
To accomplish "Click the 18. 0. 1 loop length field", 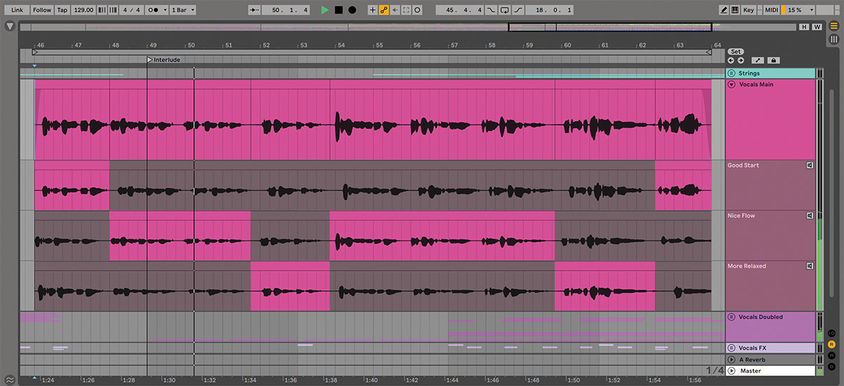I will [550, 10].
